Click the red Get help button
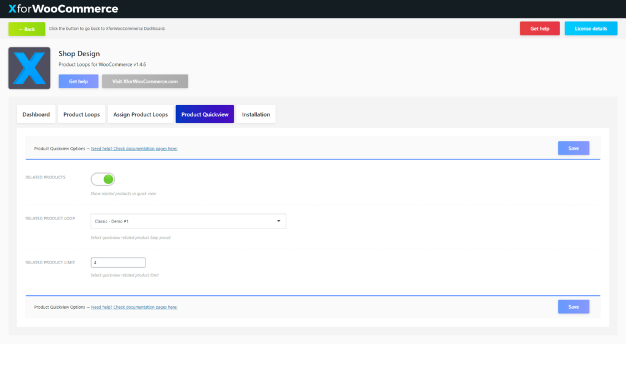626x365 pixels. coord(539,28)
